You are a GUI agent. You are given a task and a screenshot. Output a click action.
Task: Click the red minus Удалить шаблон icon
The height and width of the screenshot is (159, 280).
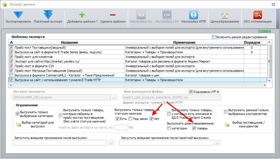(x=113, y=15)
